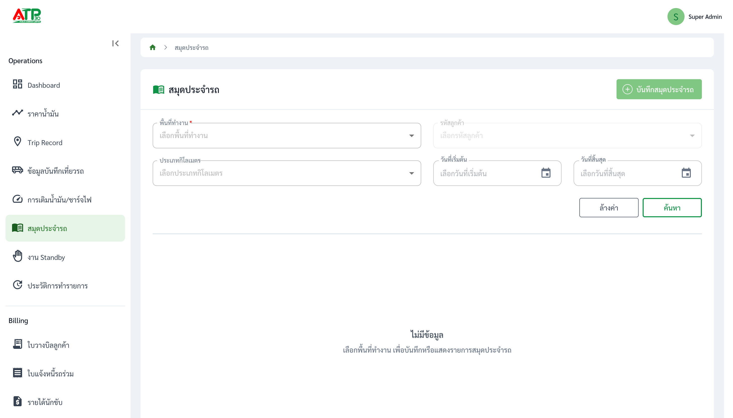
Task: Click the oil price trend-line icon
Action: 18,113
